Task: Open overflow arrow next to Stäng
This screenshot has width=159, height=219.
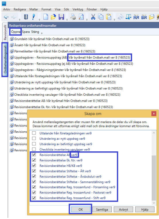Action: click(x=42, y=33)
